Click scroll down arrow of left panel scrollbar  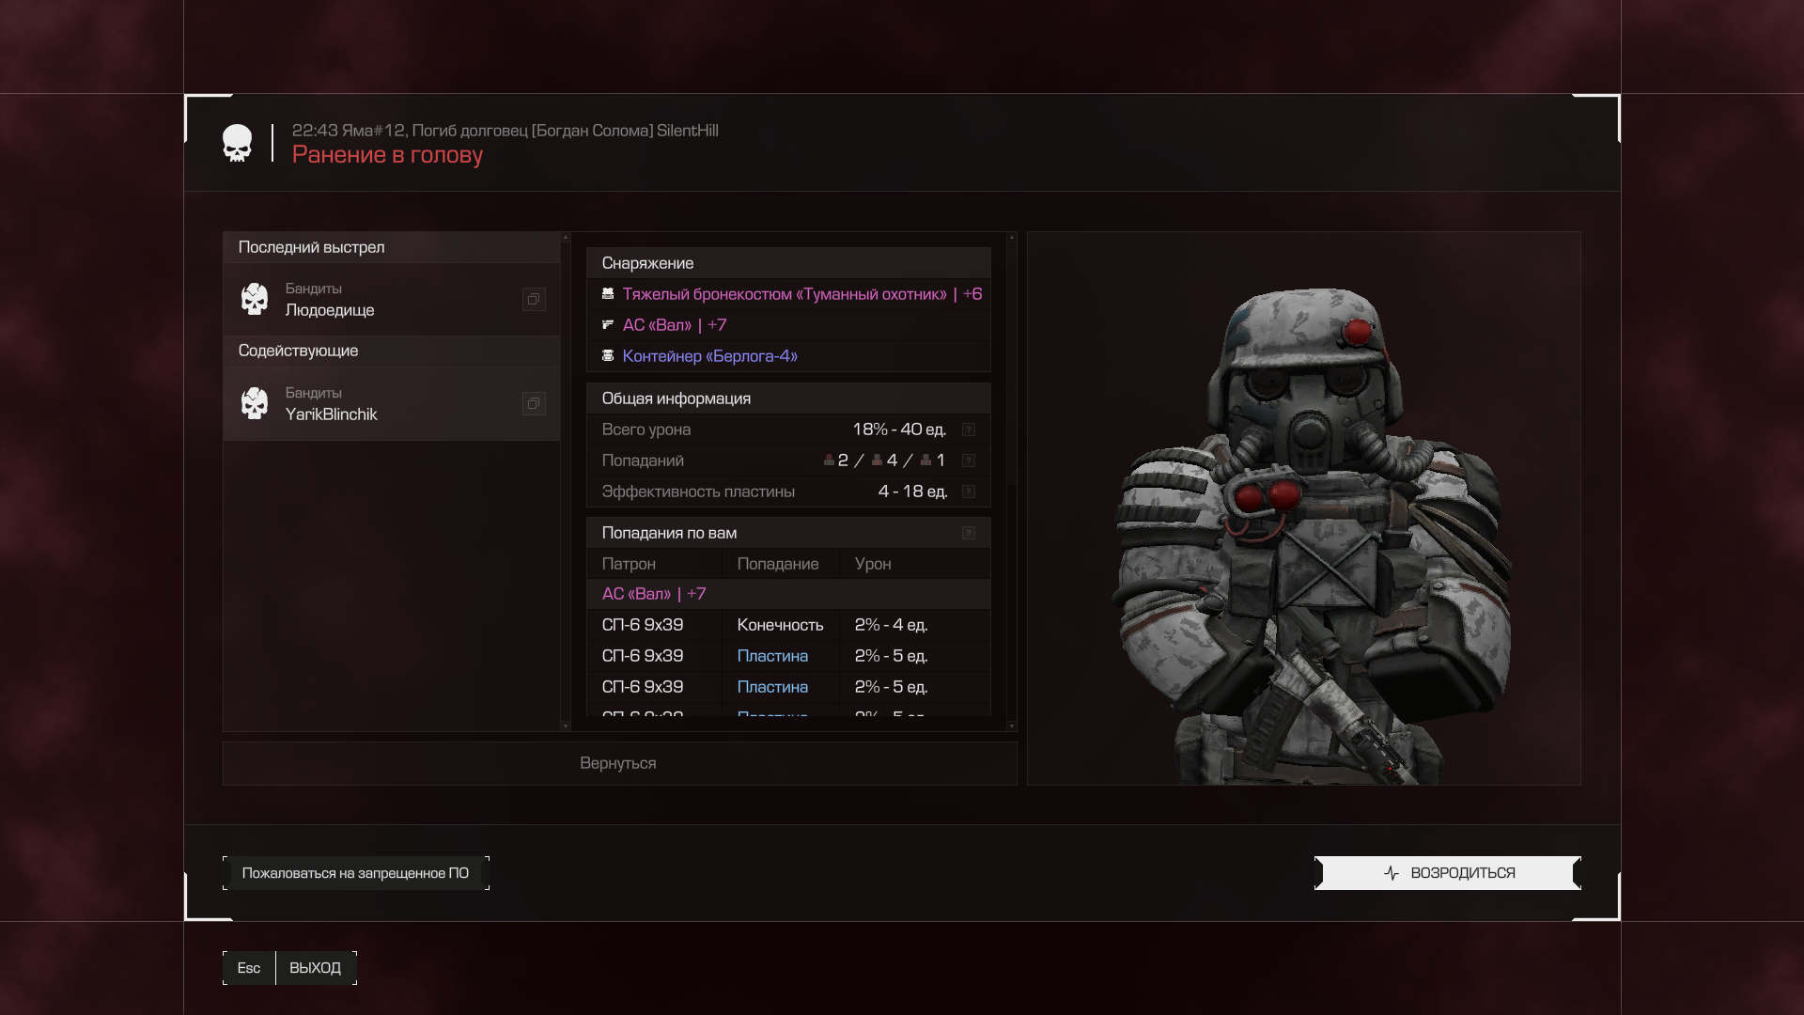[565, 726]
